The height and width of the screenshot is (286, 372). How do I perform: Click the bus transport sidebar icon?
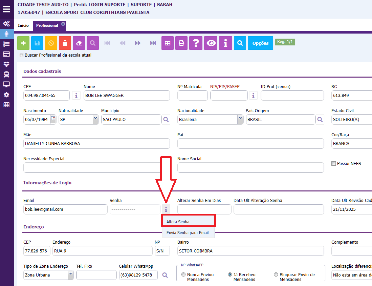click(6, 74)
